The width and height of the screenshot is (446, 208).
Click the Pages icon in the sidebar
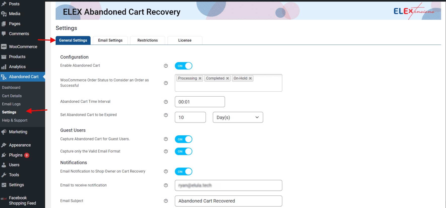[4, 24]
